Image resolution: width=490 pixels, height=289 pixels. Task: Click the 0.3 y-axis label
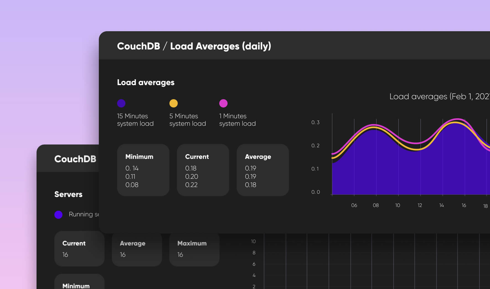pyautogui.click(x=315, y=122)
